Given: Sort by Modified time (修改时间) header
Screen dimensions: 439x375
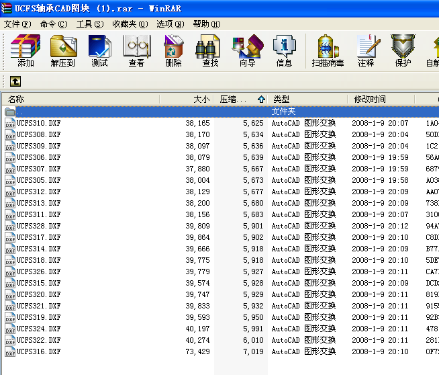Looking at the screenshot, I should coord(381,99).
